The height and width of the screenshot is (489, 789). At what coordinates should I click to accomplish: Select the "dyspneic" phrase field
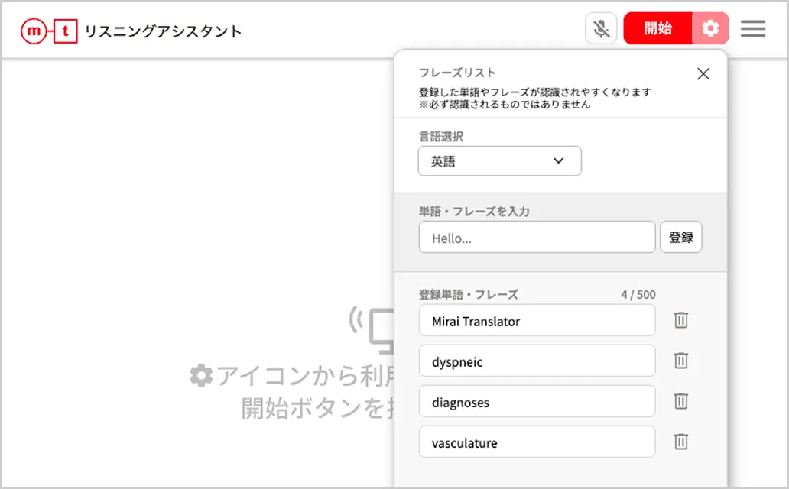tap(537, 361)
